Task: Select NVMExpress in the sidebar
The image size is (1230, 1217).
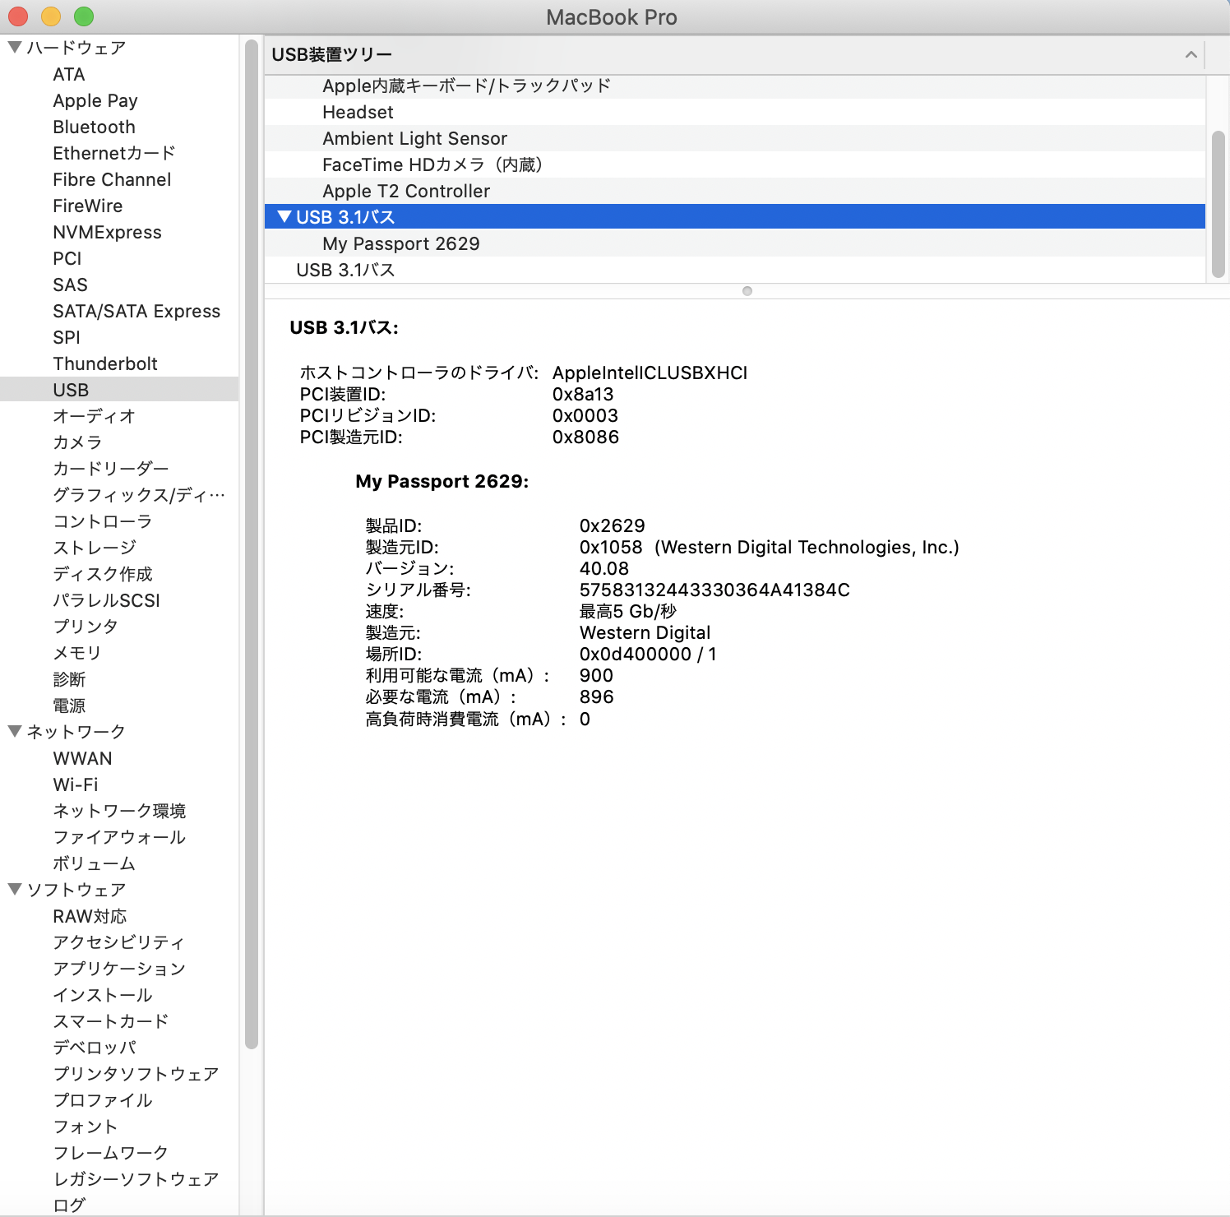Action: click(x=107, y=232)
